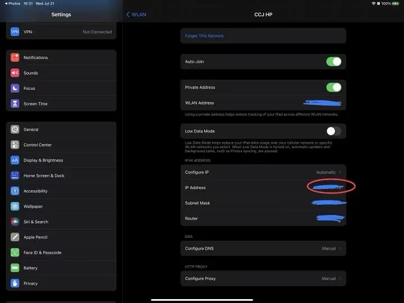The image size is (404, 303).
Task: Go back to WLAN
Action: [x=136, y=15]
